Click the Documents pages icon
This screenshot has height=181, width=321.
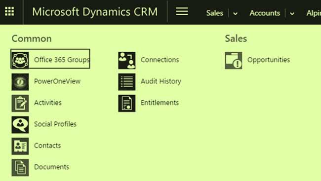20,168
